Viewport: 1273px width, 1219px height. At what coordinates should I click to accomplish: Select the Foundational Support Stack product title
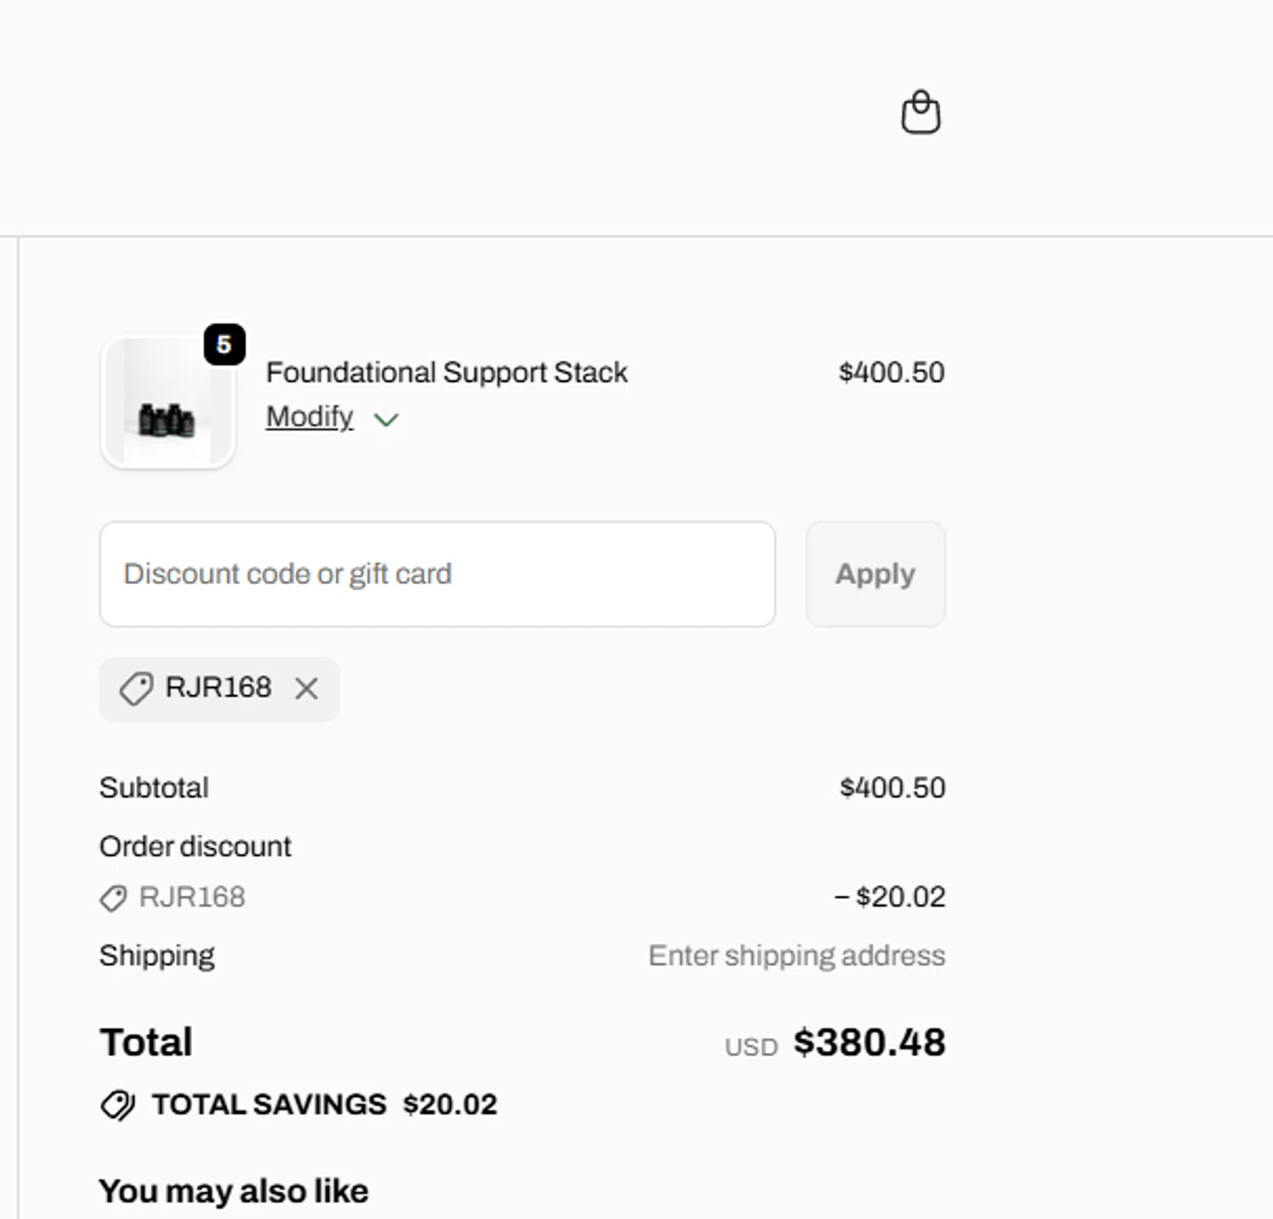pyautogui.click(x=446, y=373)
